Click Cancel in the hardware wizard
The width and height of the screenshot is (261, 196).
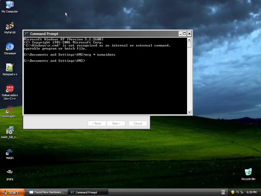(138, 124)
